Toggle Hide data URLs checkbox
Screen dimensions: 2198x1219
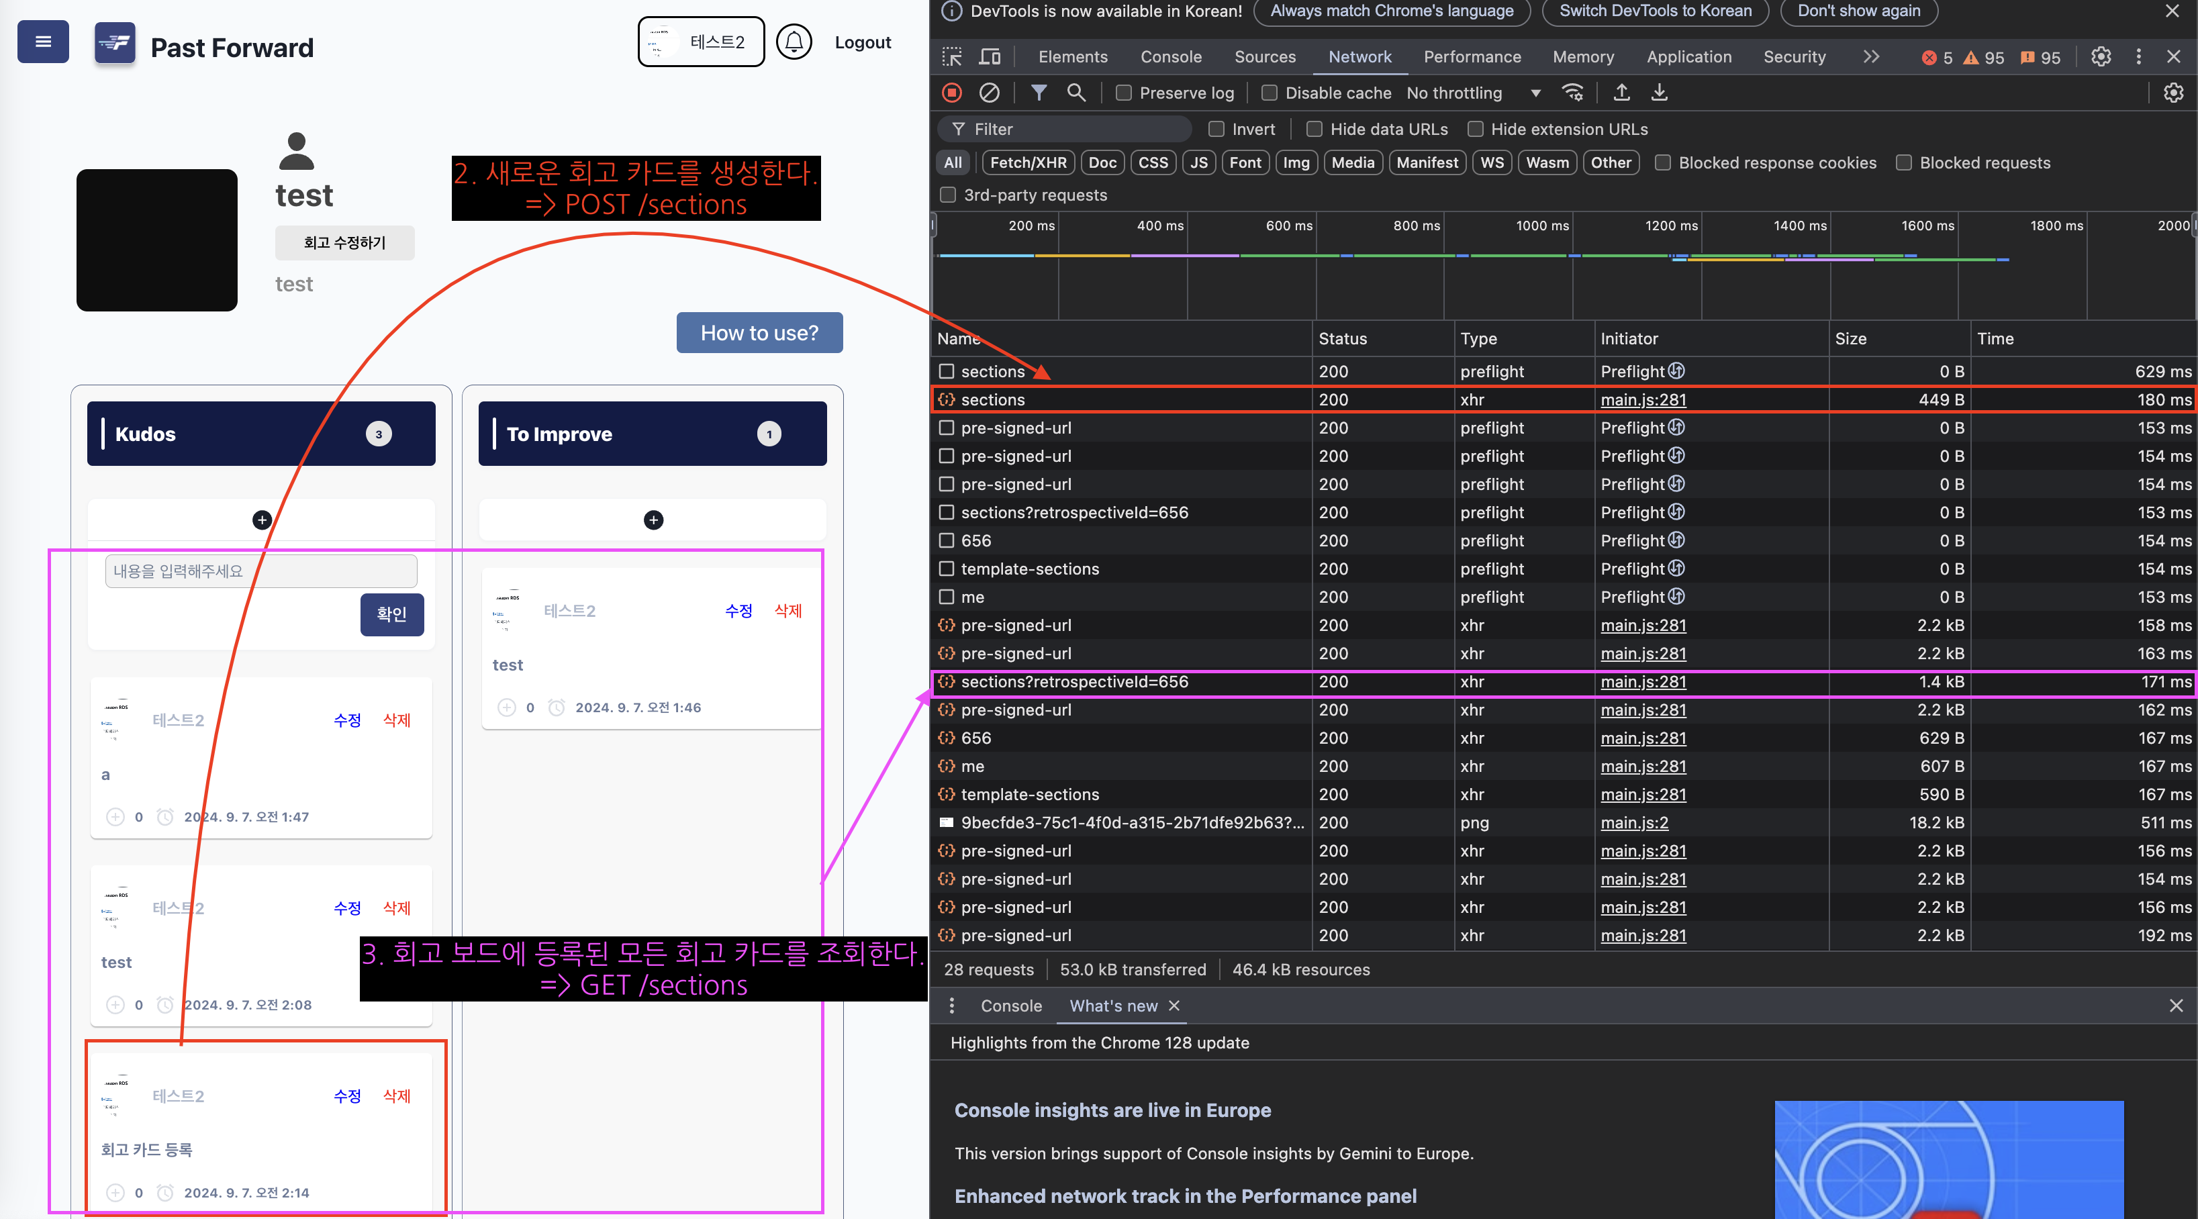(1314, 129)
